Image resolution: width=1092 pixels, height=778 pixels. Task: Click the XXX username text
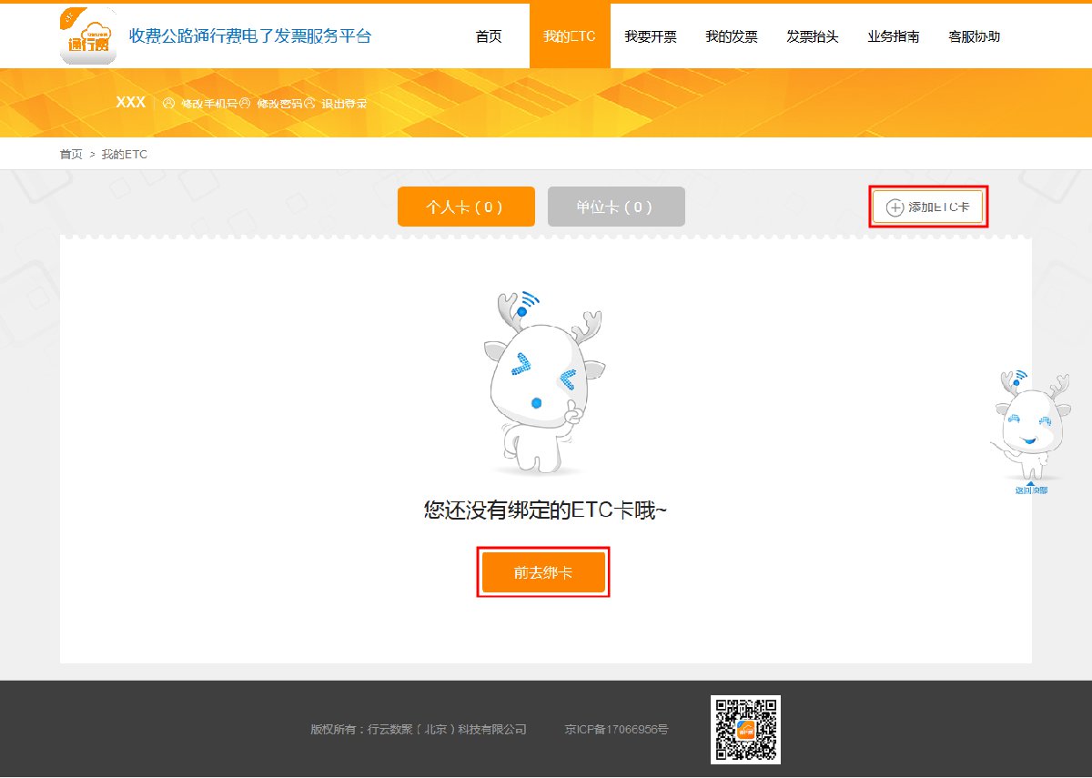pyautogui.click(x=131, y=102)
